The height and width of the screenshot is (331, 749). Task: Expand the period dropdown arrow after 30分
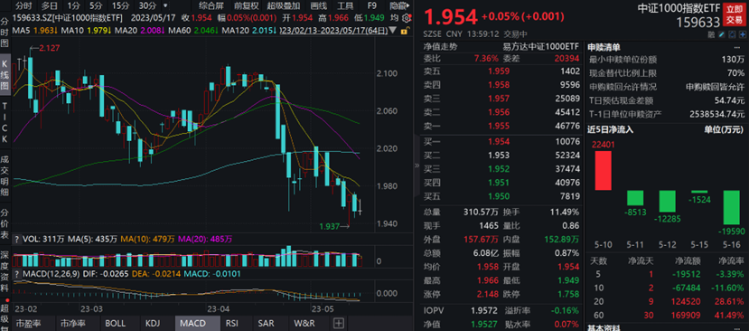[165, 5]
